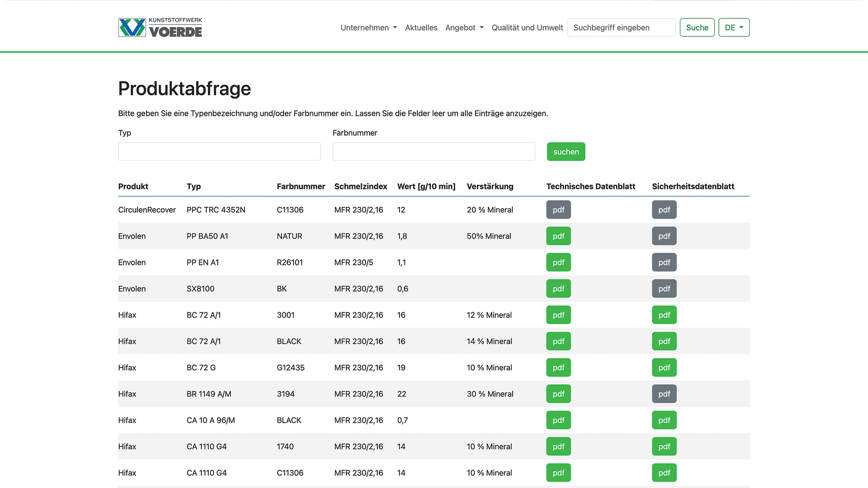Image resolution: width=868 pixels, height=488 pixels.
Task: Open technical datasheet pdf for PPC TRC 4352N
Action: [x=558, y=210]
